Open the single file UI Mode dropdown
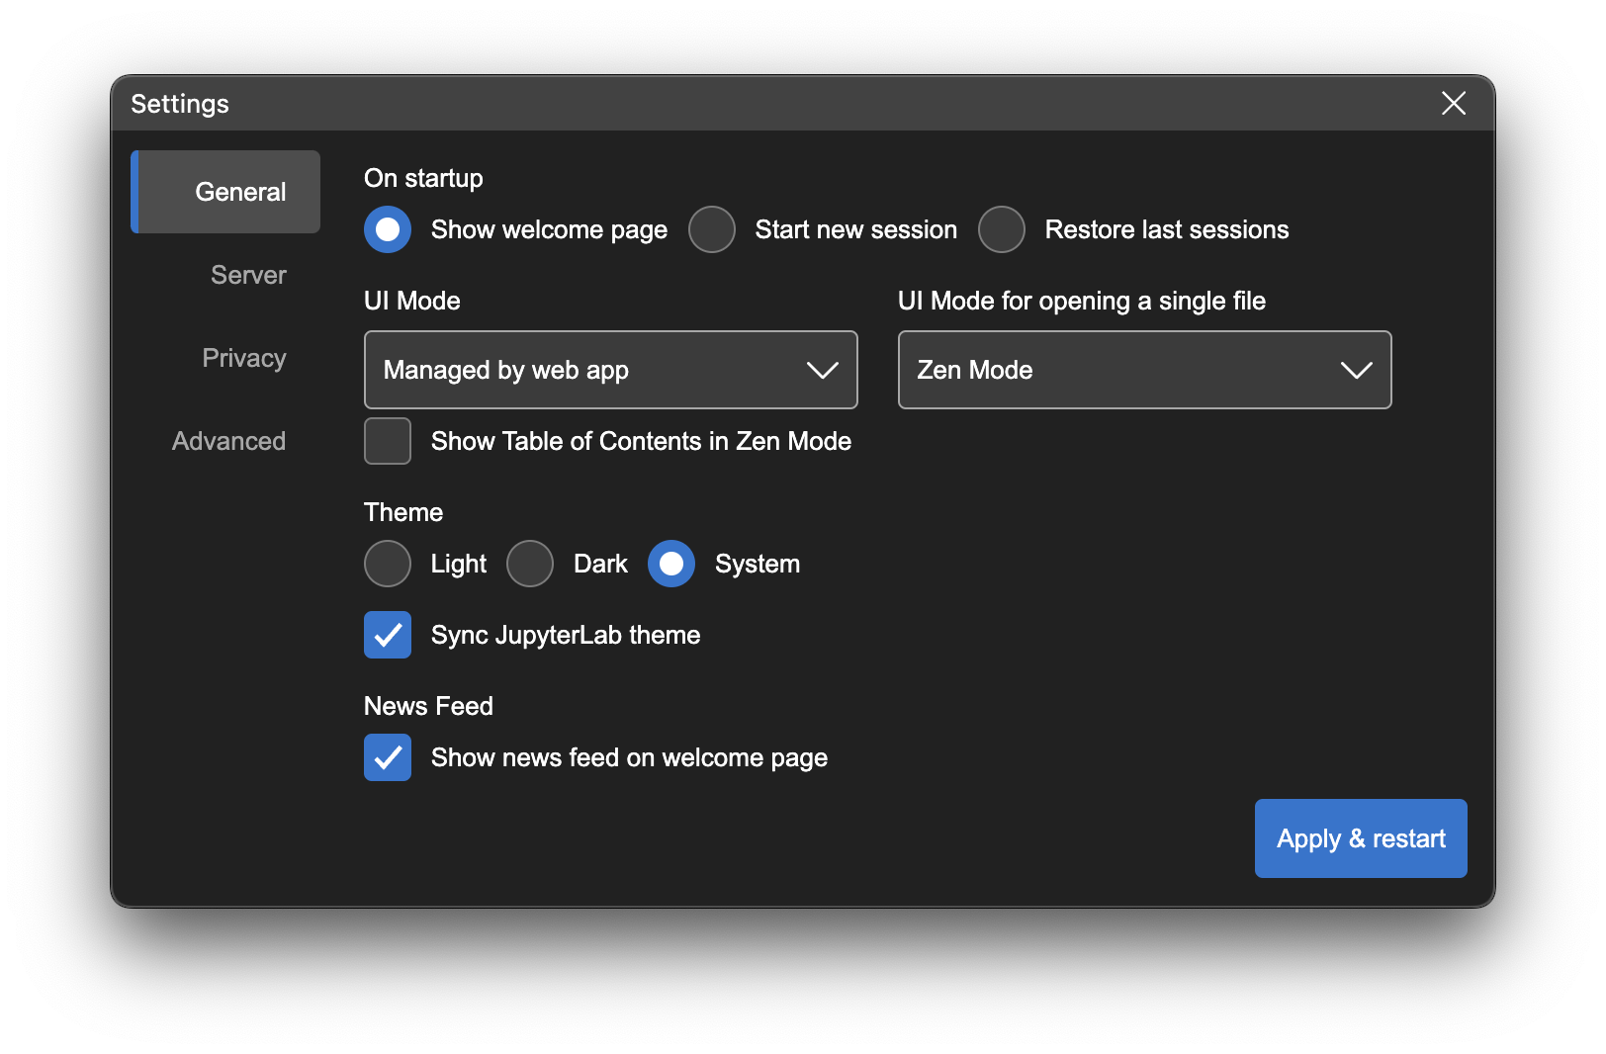 (x=1145, y=370)
